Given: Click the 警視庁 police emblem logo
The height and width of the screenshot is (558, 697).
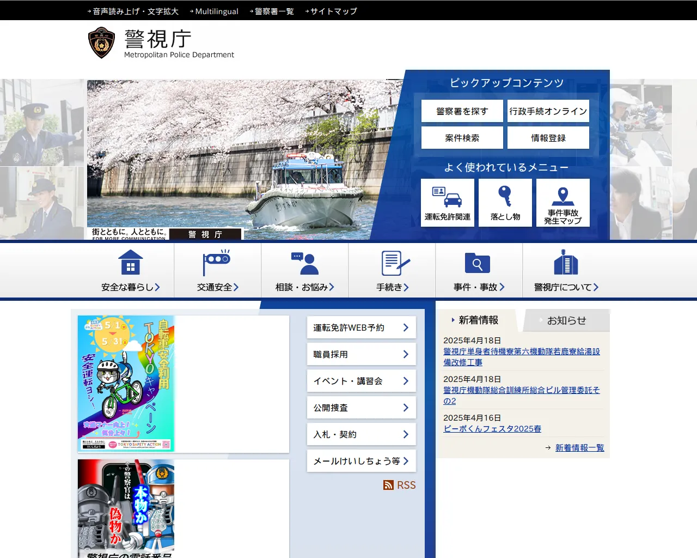Looking at the screenshot, I should coord(101,43).
